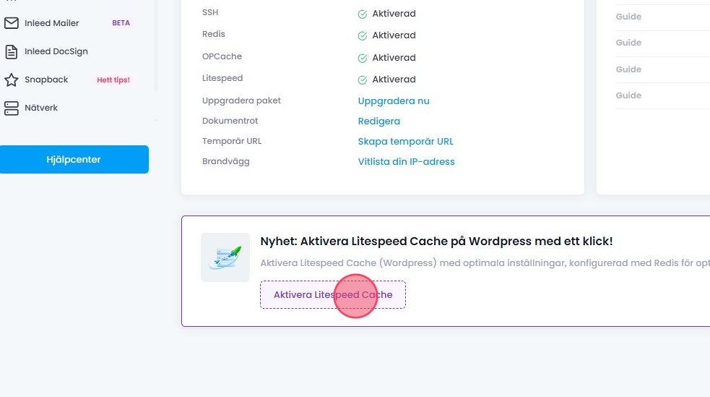Viewport: 710px width, 397px height.
Task: Open Vitlista din IP-adress link
Action: coord(407,162)
